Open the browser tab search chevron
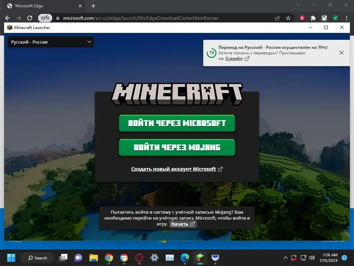Image resolution: width=354 pixels, height=266 pixels. pyautogui.click(x=298, y=5)
